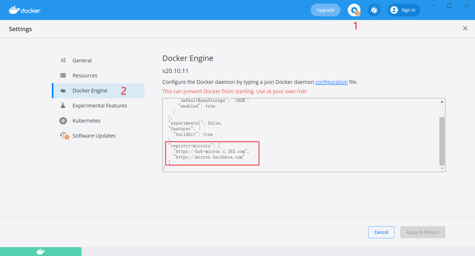Open Settings via the gear icon

pos(354,10)
